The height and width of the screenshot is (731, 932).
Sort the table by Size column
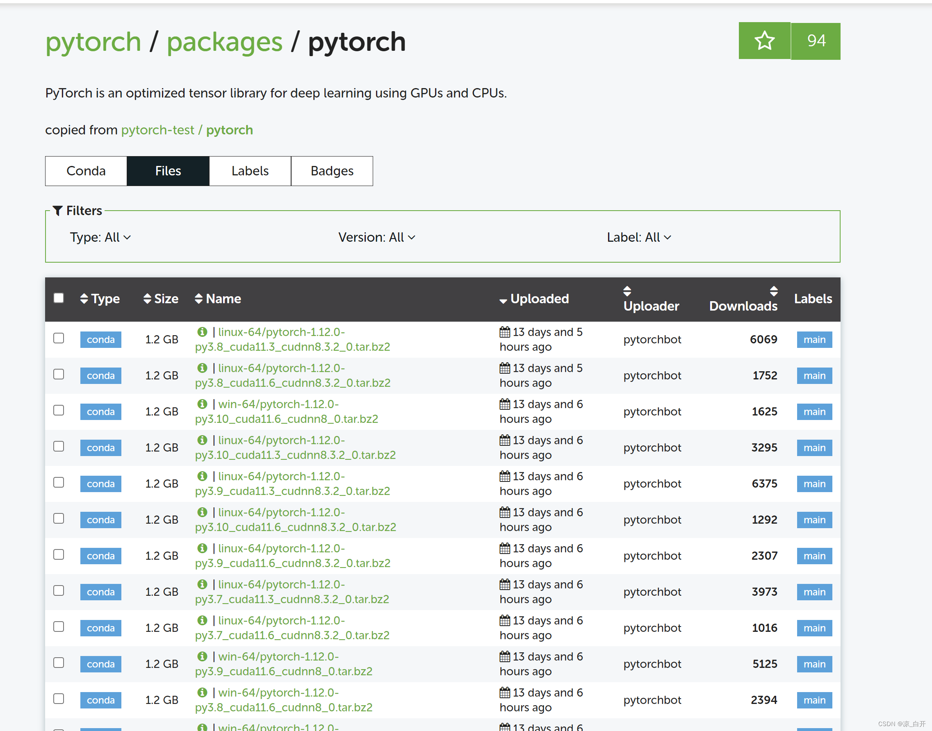161,299
